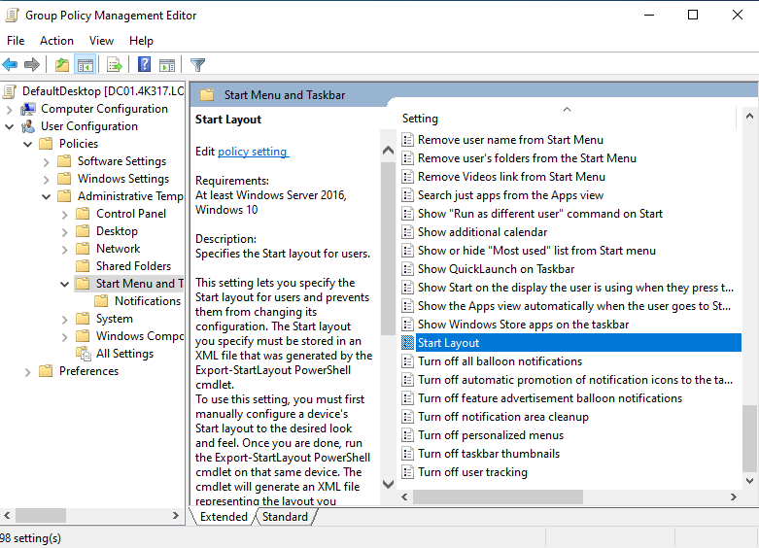Viewport: 759px width, 548px height.
Task: Expand the Computer Configuration tree node
Action: (x=10, y=109)
